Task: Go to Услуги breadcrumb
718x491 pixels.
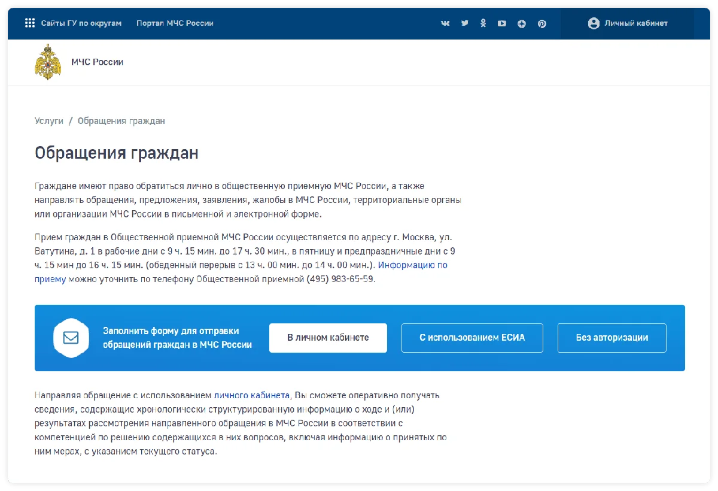Action: tap(49, 121)
